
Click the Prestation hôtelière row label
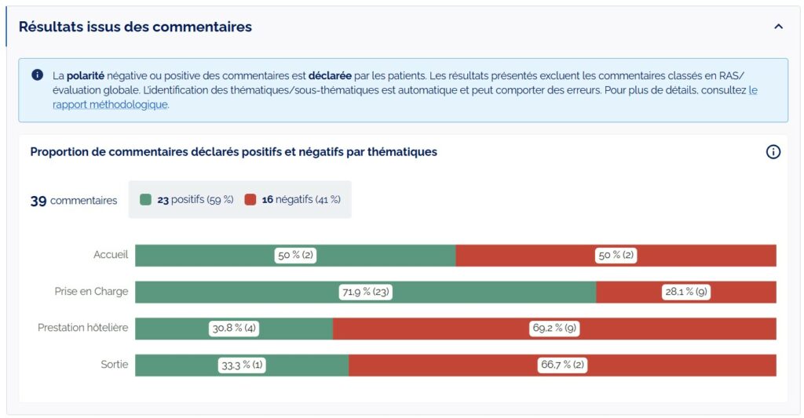[82, 328]
